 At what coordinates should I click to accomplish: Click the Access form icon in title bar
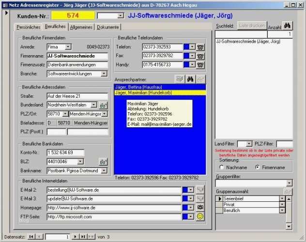click(x=5, y=5)
